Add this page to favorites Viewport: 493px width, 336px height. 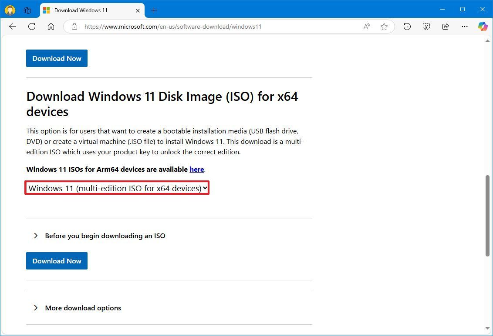(384, 27)
